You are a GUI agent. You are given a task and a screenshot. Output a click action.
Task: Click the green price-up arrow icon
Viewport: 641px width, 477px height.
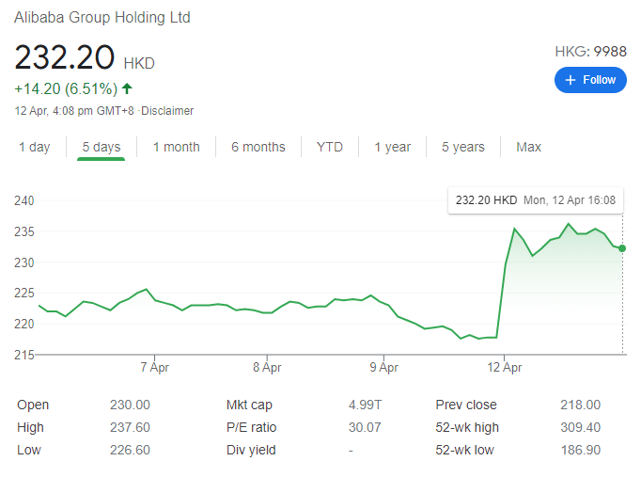pyautogui.click(x=127, y=88)
